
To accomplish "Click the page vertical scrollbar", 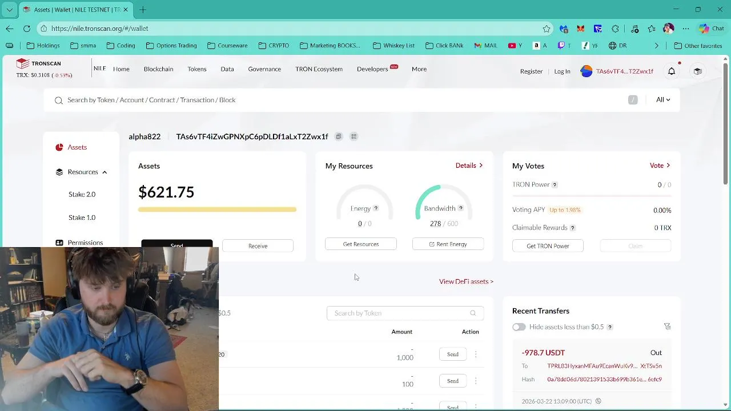I will (726, 123).
